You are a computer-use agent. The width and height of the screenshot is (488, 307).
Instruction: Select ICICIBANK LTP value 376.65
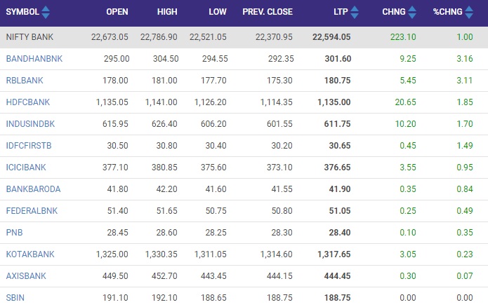coord(337,168)
